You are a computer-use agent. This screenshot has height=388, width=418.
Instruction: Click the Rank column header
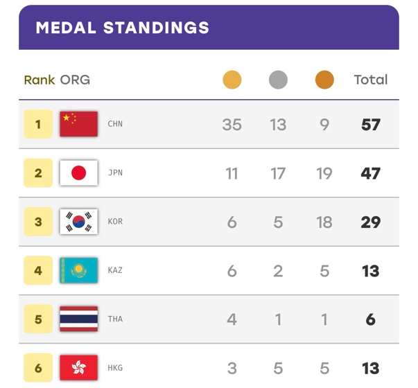click(x=40, y=80)
